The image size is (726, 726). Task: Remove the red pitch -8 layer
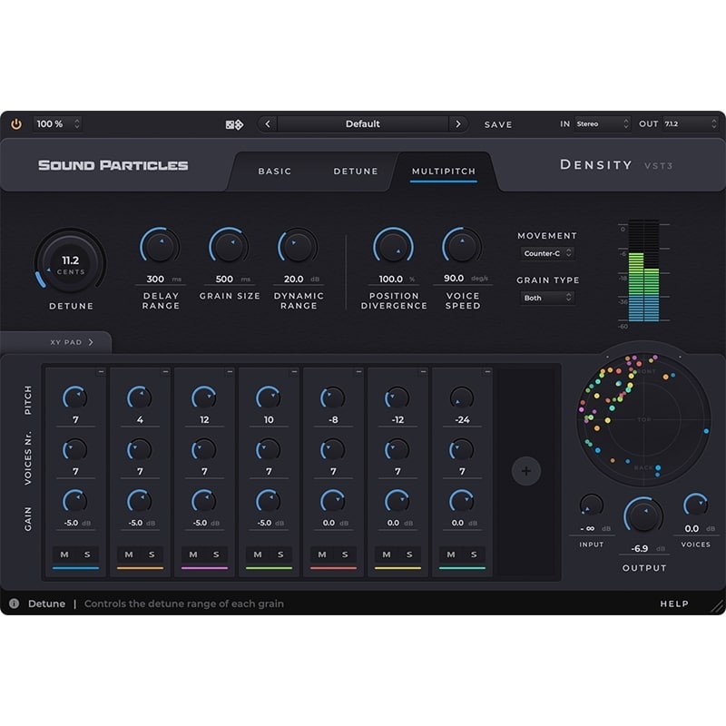358,372
